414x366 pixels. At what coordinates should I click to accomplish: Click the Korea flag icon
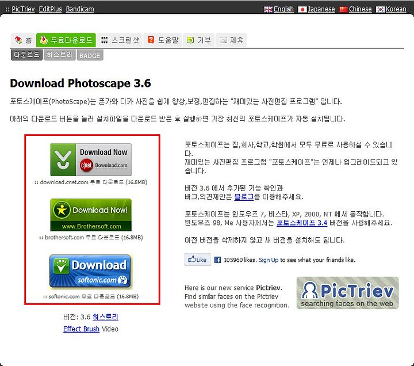(x=380, y=10)
